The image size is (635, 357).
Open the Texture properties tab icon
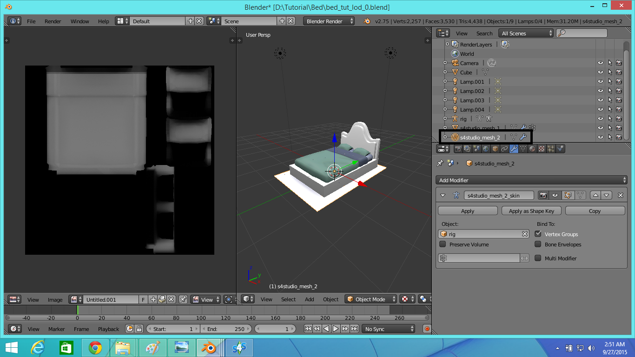pyautogui.click(x=542, y=149)
